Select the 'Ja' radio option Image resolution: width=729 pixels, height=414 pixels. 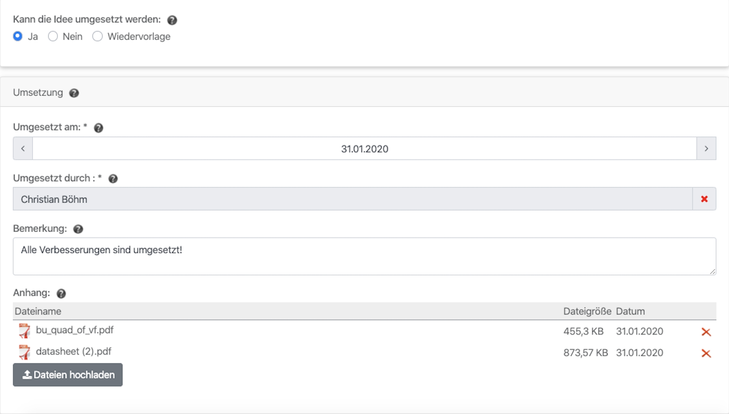[x=18, y=36]
